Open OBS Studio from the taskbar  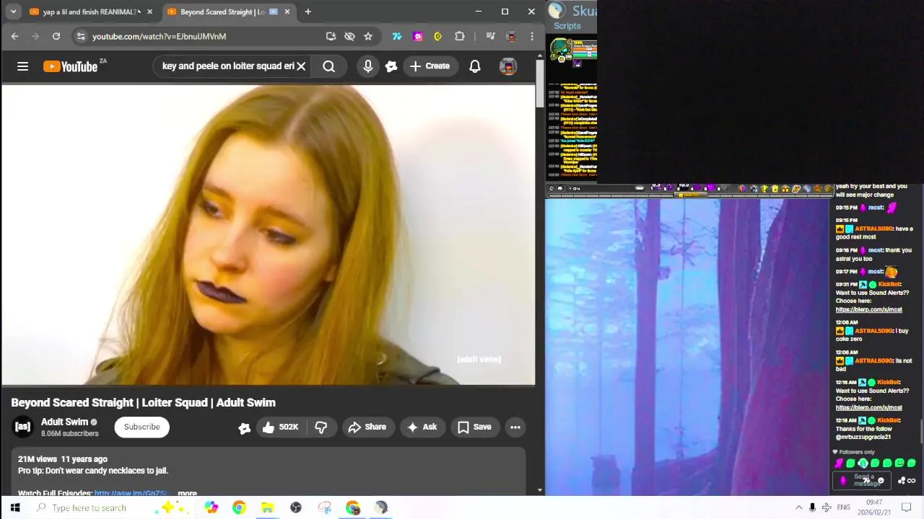coord(296,507)
